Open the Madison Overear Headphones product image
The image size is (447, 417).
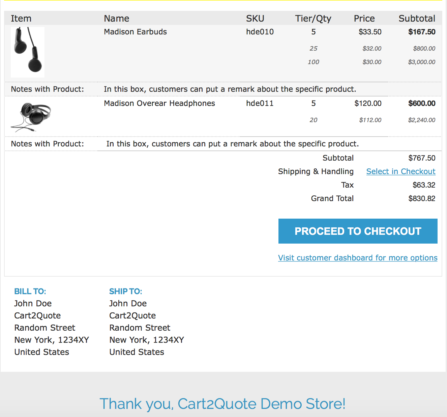pyautogui.click(x=31, y=117)
